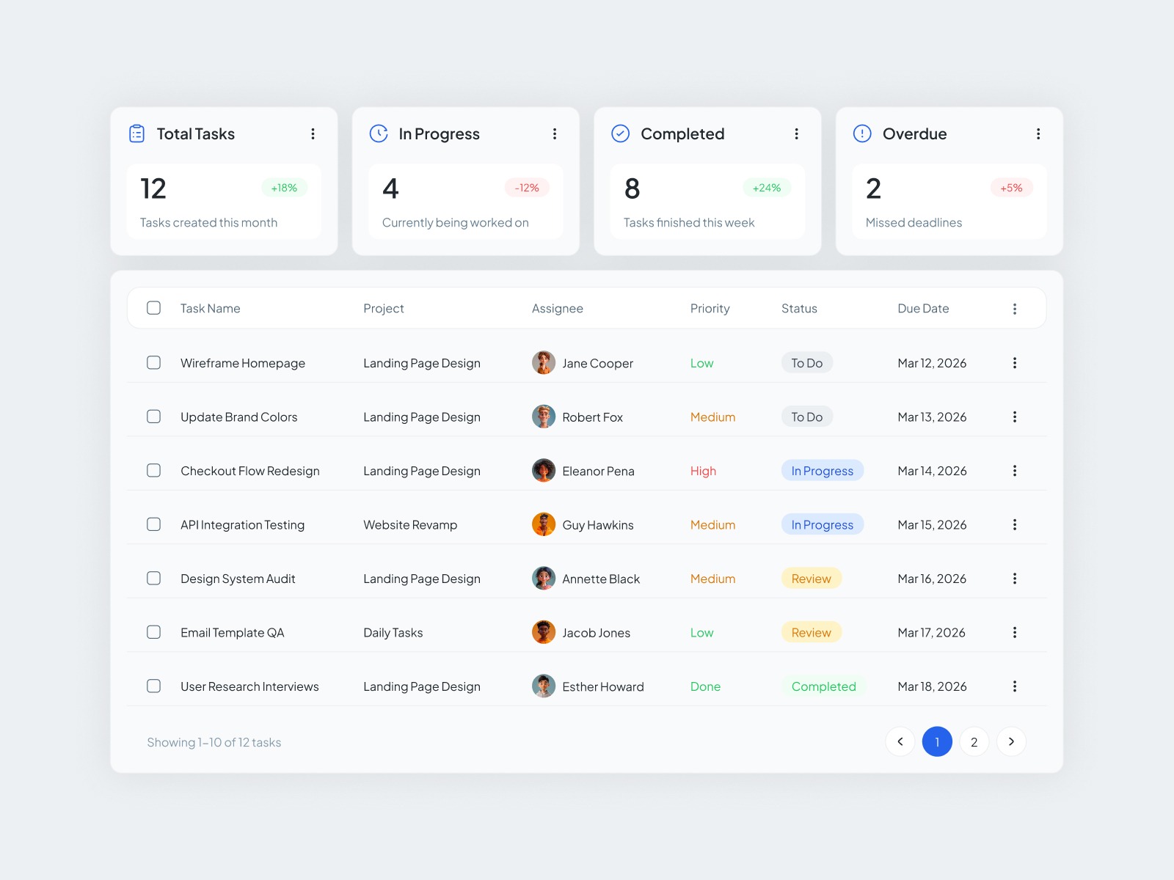Screen dimensions: 1174x880
Task: Click Jane Cooper's avatar
Action: click(x=544, y=362)
